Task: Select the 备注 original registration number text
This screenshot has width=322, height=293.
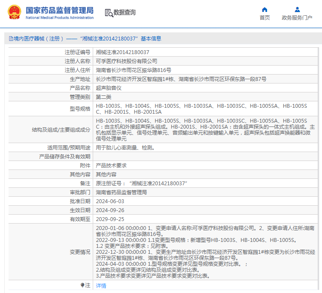Action: click(142, 184)
